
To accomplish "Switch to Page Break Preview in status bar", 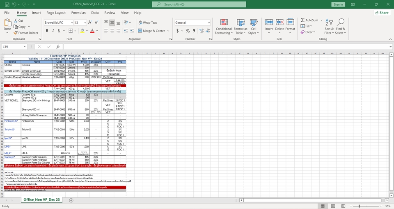I will (343, 206).
